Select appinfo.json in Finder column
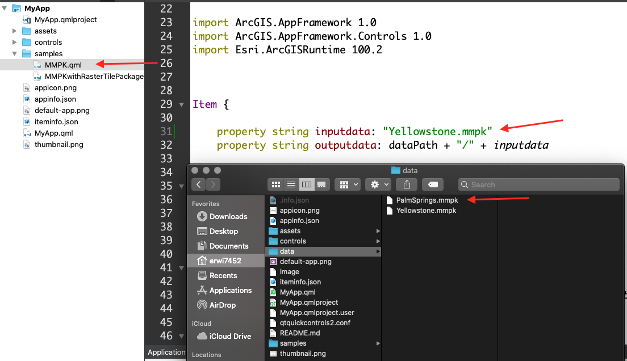The width and height of the screenshot is (627, 361). [x=294, y=221]
